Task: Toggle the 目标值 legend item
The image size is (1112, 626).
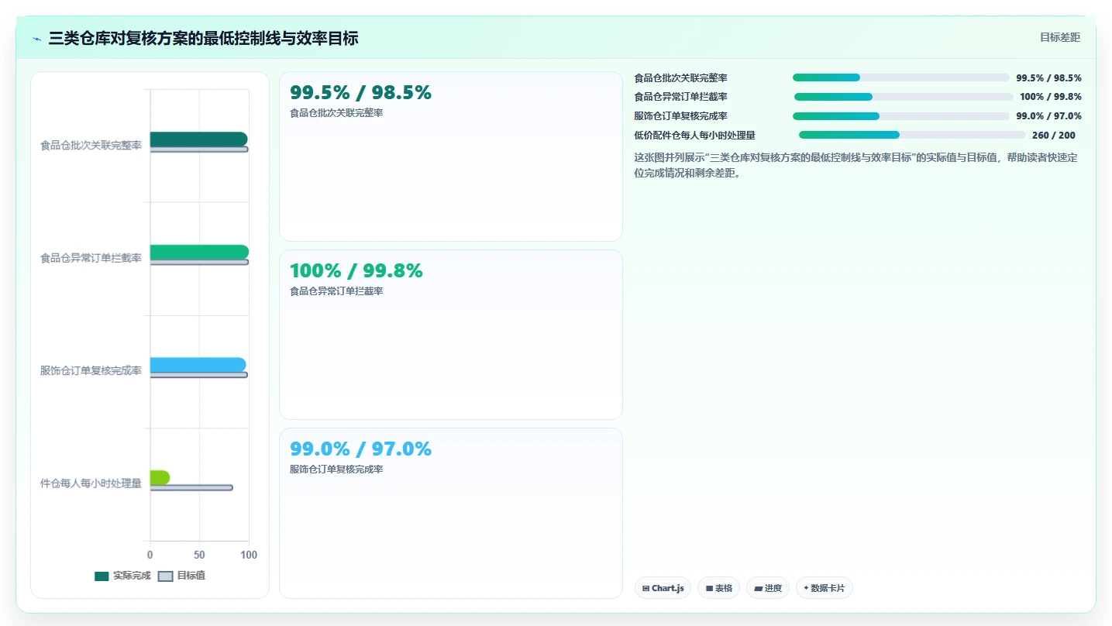Action: click(x=181, y=576)
